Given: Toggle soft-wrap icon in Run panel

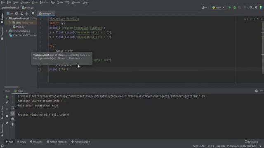Looking at the screenshot, I should tap(13, 108).
